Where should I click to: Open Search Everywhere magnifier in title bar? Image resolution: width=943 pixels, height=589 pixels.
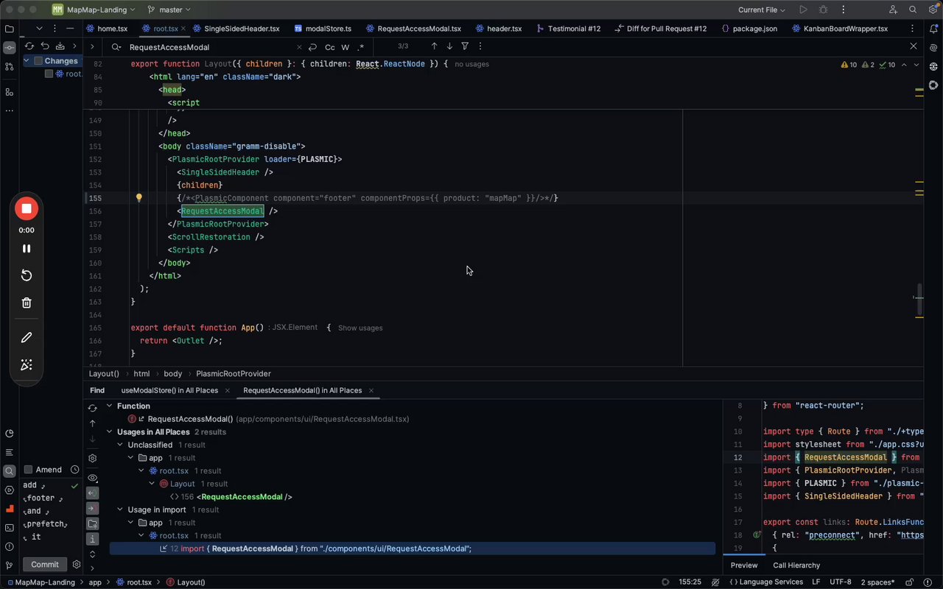tap(913, 10)
